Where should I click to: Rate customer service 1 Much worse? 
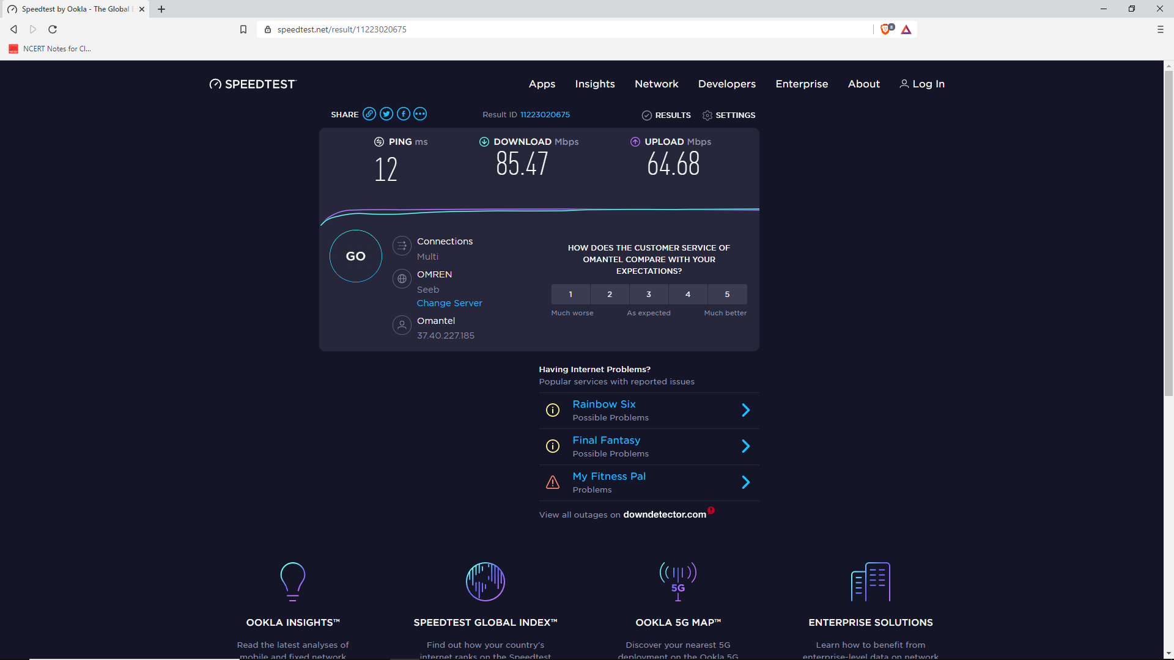(570, 295)
